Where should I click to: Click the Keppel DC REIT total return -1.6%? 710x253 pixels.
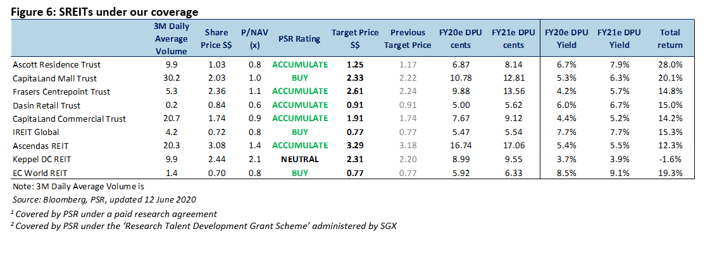click(x=671, y=159)
